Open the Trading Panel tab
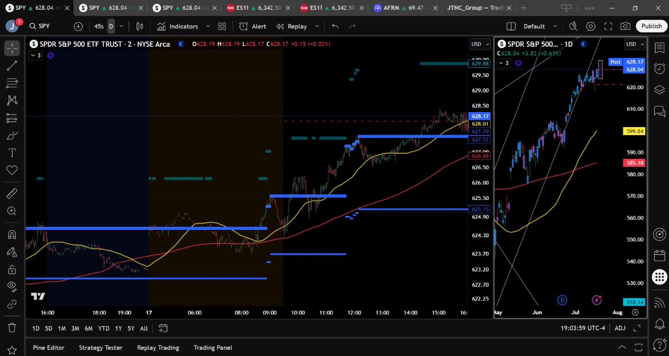 coord(213,348)
